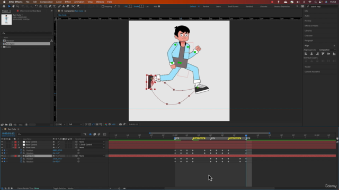Select the Clone Stamp tool
The height and width of the screenshot is (190, 339).
(64, 6)
